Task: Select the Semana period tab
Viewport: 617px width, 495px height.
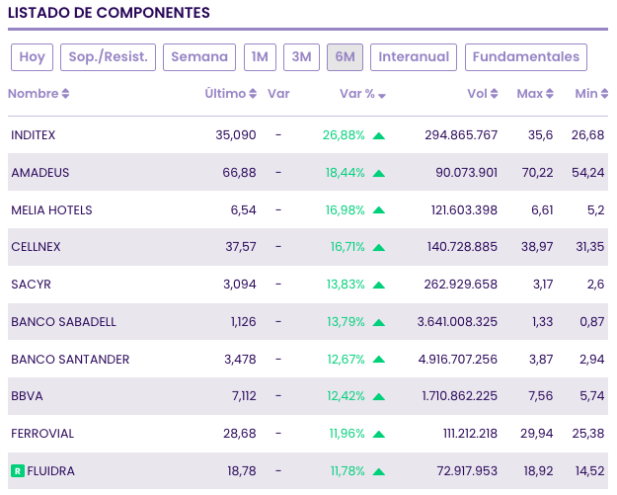Action: pyautogui.click(x=199, y=57)
